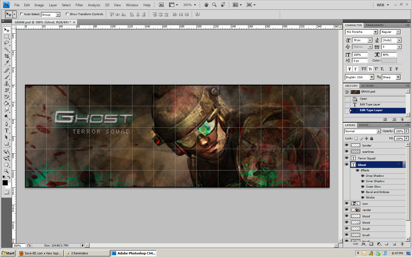
Task: Open the layer blend mode dropdown
Action: point(379,131)
